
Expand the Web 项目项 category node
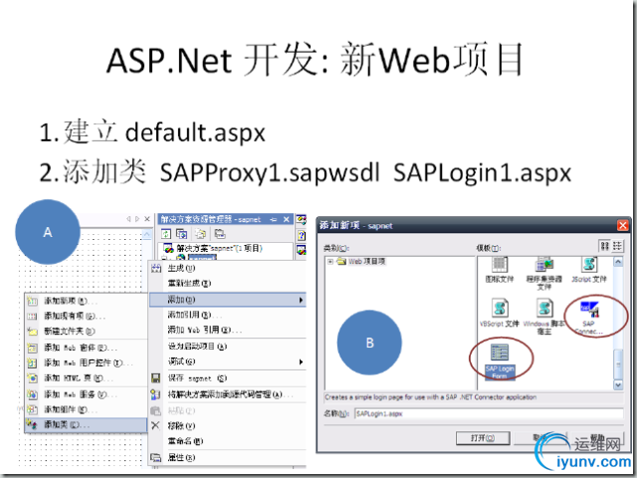coord(330,261)
